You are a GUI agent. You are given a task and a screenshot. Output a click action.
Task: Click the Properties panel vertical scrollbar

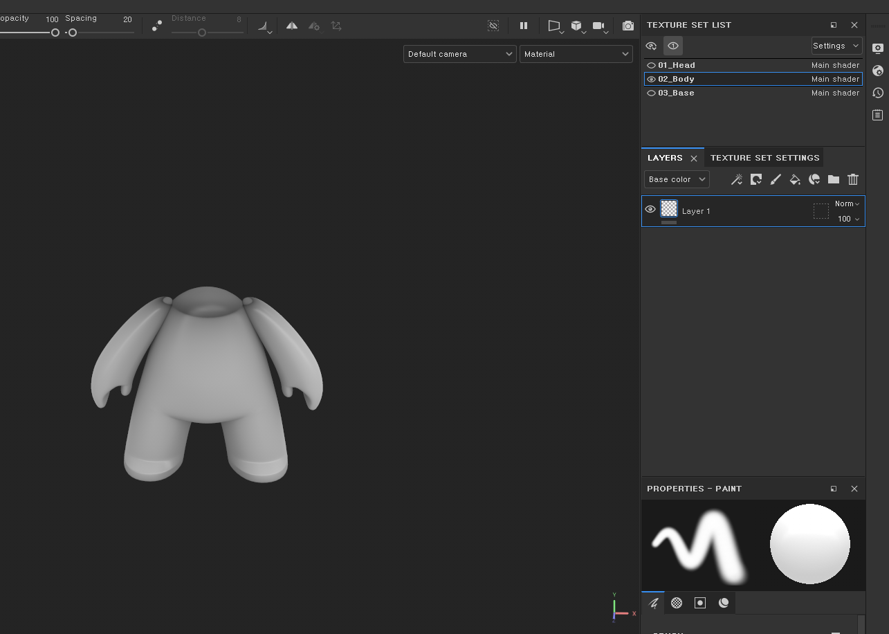[861, 624]
